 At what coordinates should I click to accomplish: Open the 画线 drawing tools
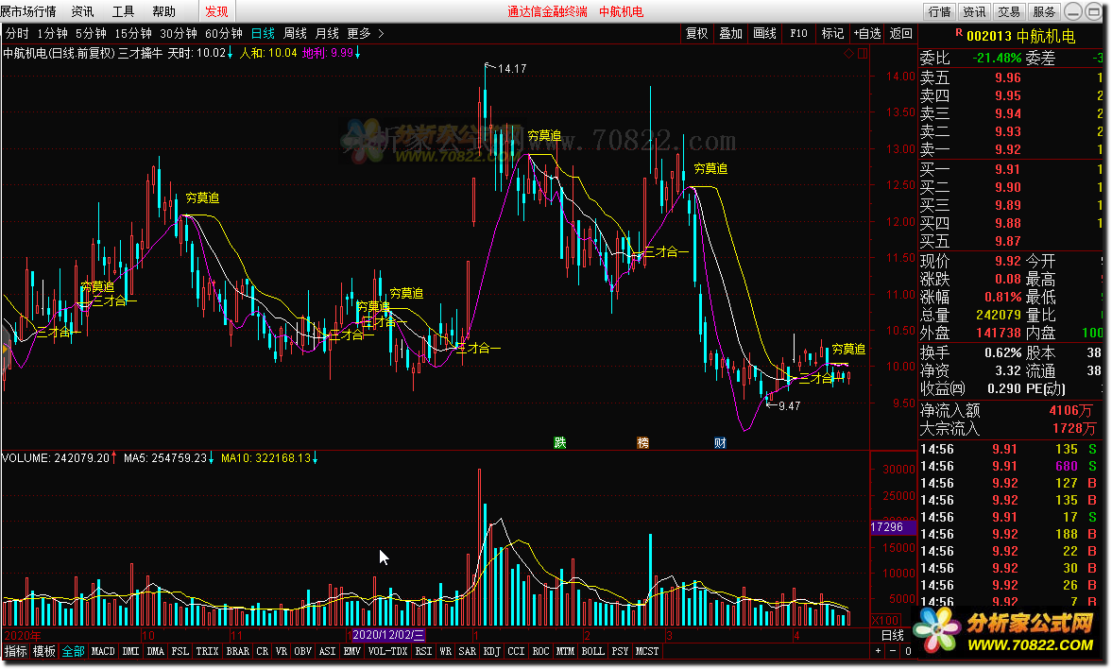click(764, 33)
